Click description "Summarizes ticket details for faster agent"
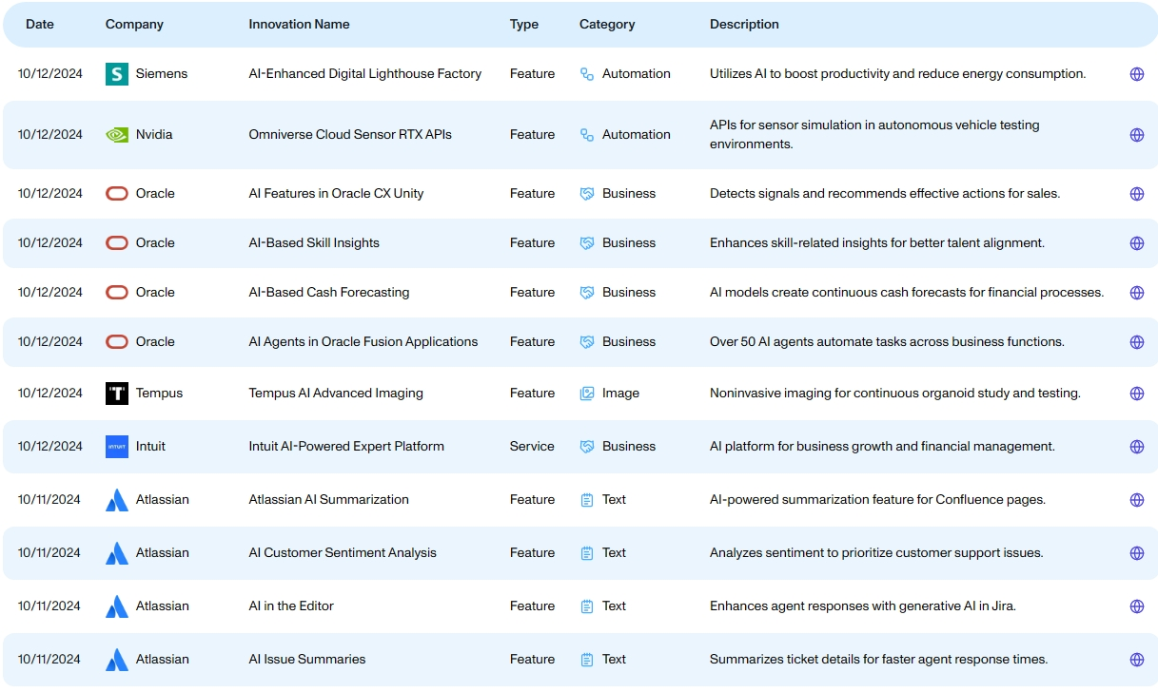The image size is (1158, 692). tap(878, 660)
